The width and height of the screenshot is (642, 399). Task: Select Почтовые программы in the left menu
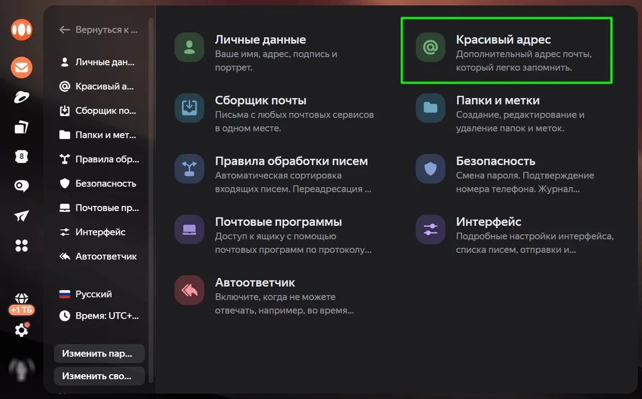point(99,208)
